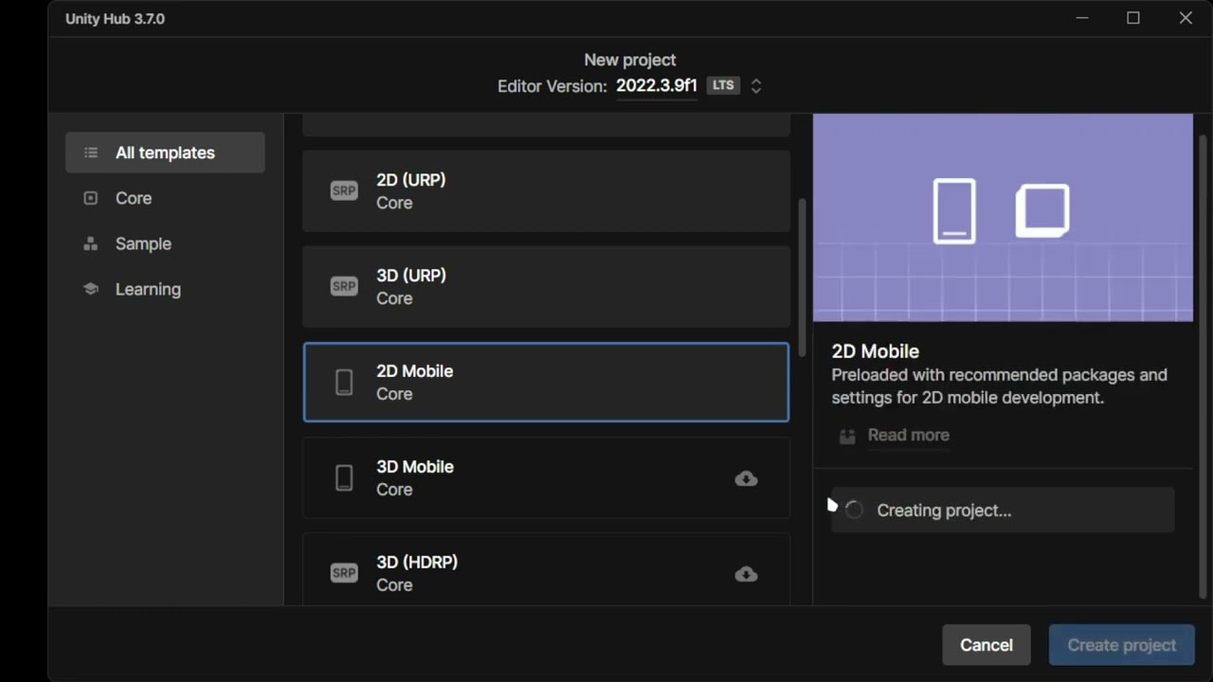Image resolution: width=1213 pixels, height=682 pixels.
Task: Click the Core category square icon
Action: pos(91,198)
